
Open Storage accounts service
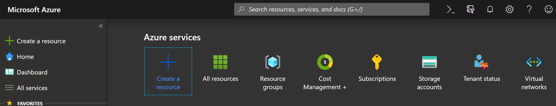click(429, 71)
